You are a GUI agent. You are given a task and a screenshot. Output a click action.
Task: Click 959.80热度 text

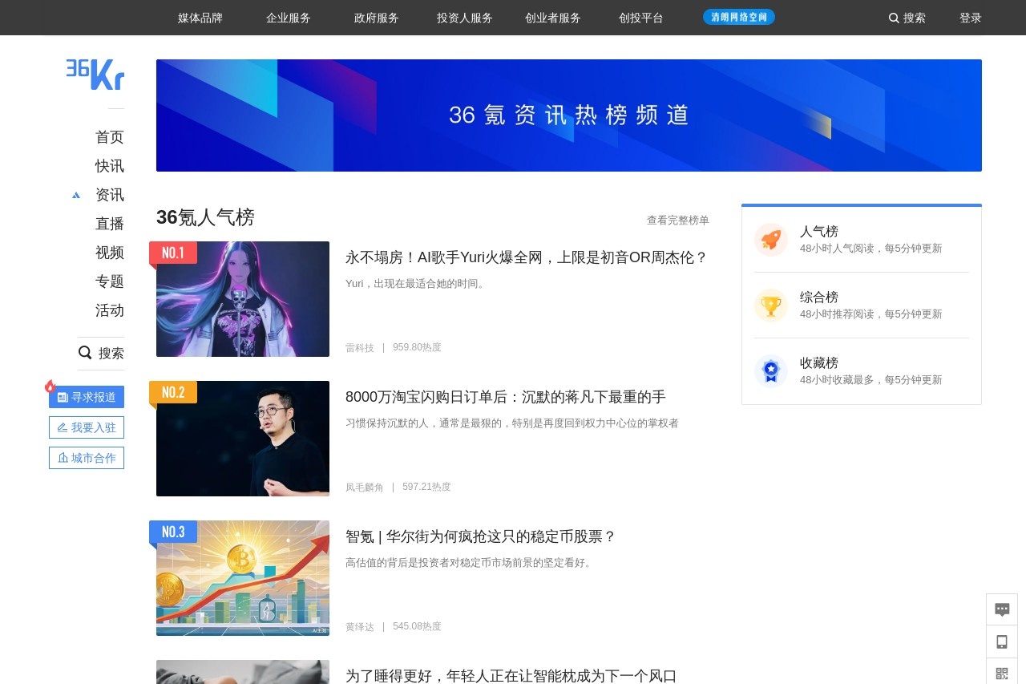417,347
